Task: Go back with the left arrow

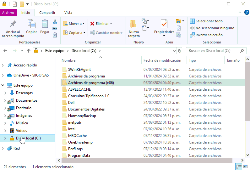Action: point(5,51)
